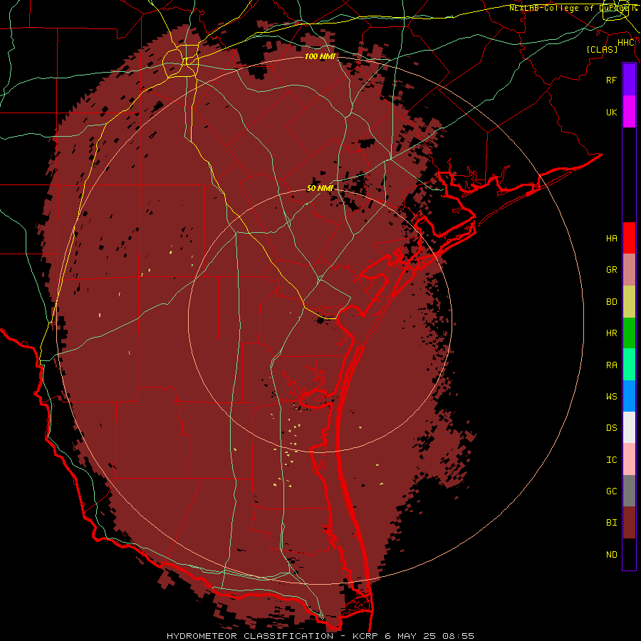Click the RF purple legend swatch
641x641 pixels.
coord(629,79)
